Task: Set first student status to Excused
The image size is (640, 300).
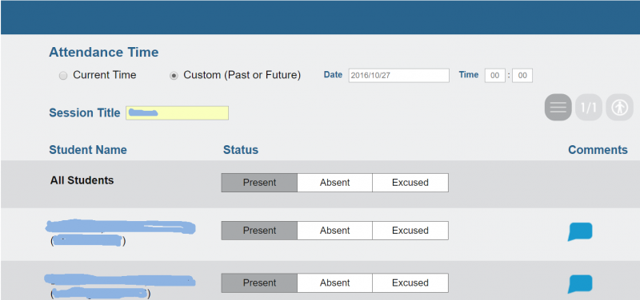Action: coord(410,231)
